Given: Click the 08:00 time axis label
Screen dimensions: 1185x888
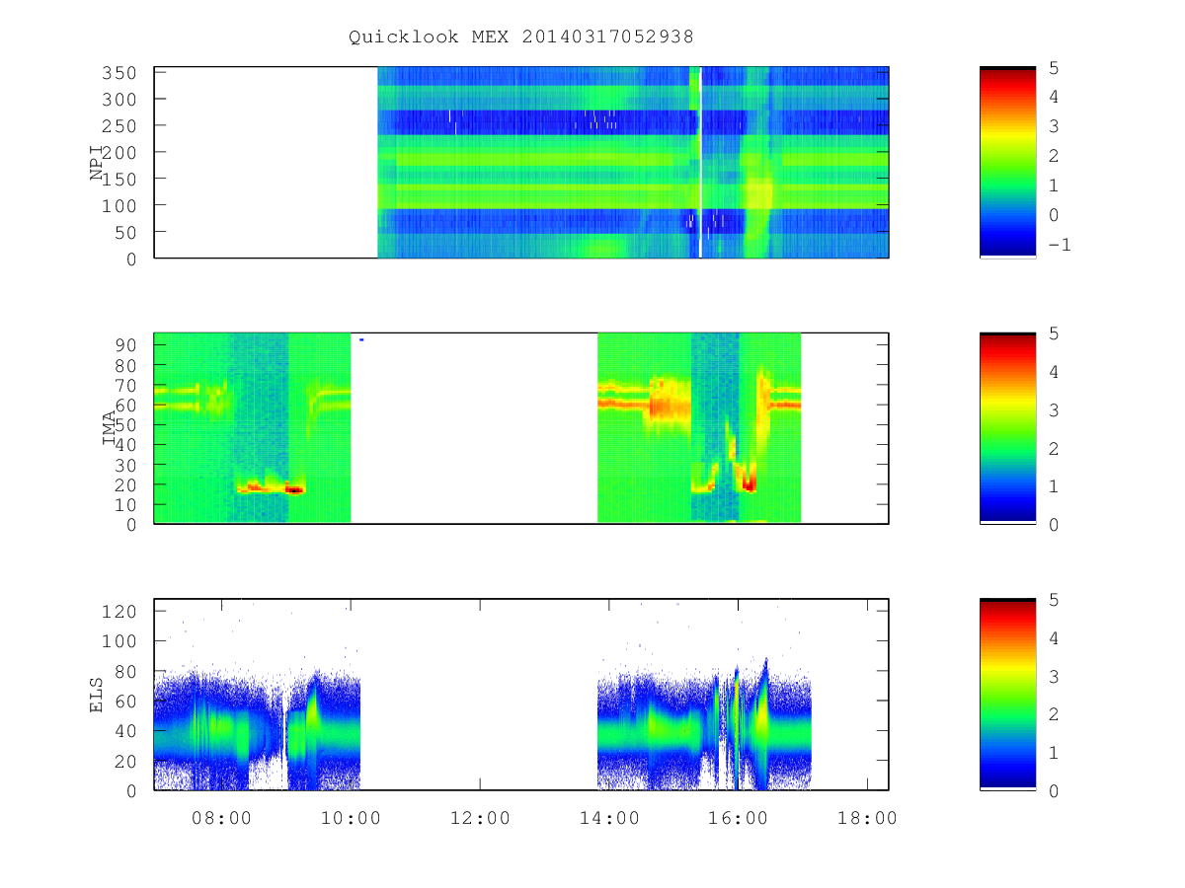Looking at the screenshot, I should point(221,818).
